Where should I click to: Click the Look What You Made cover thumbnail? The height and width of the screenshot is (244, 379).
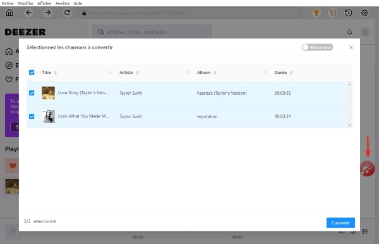tap(48, 116)
